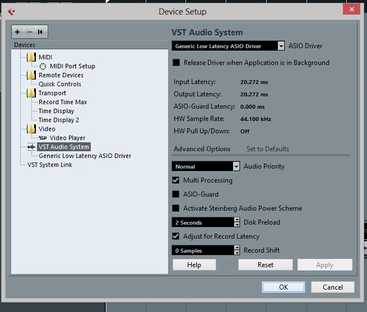Screen dimensions: 367x312
Task: Open the ASIO Driver dropdown
Action: (x=281, y=46)
